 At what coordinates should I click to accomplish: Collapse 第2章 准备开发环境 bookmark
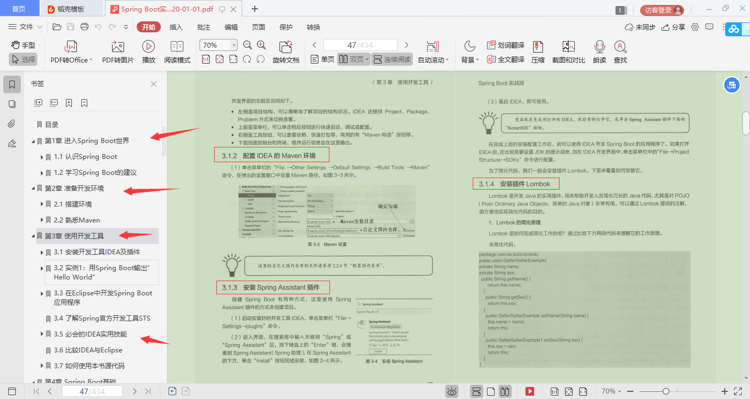click(x=33, y=189)
